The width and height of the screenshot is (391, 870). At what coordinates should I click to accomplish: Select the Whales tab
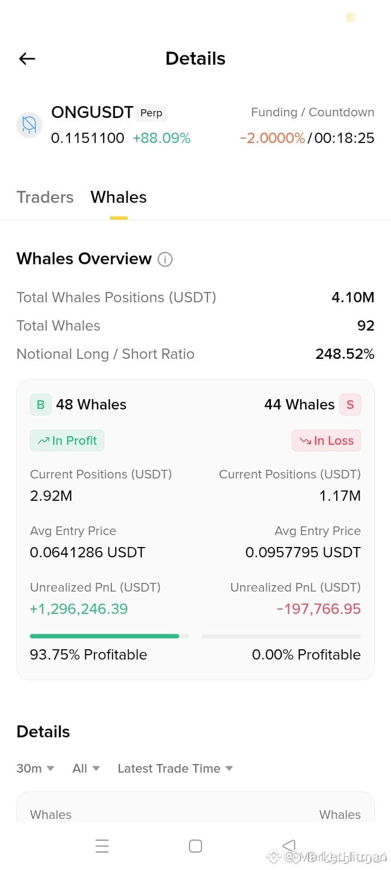coord(119,197)
